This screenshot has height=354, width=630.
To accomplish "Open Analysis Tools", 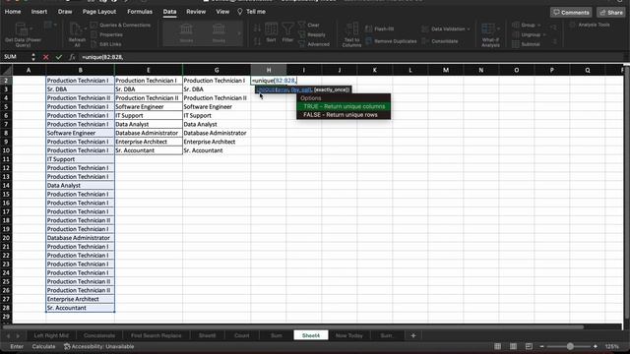I will point(590,25).
